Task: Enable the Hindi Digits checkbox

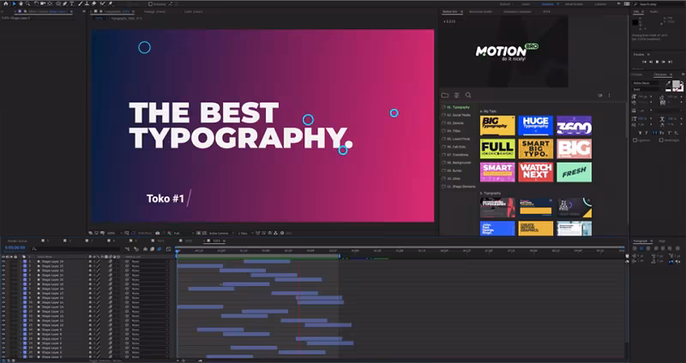Action: coord(661,140)
